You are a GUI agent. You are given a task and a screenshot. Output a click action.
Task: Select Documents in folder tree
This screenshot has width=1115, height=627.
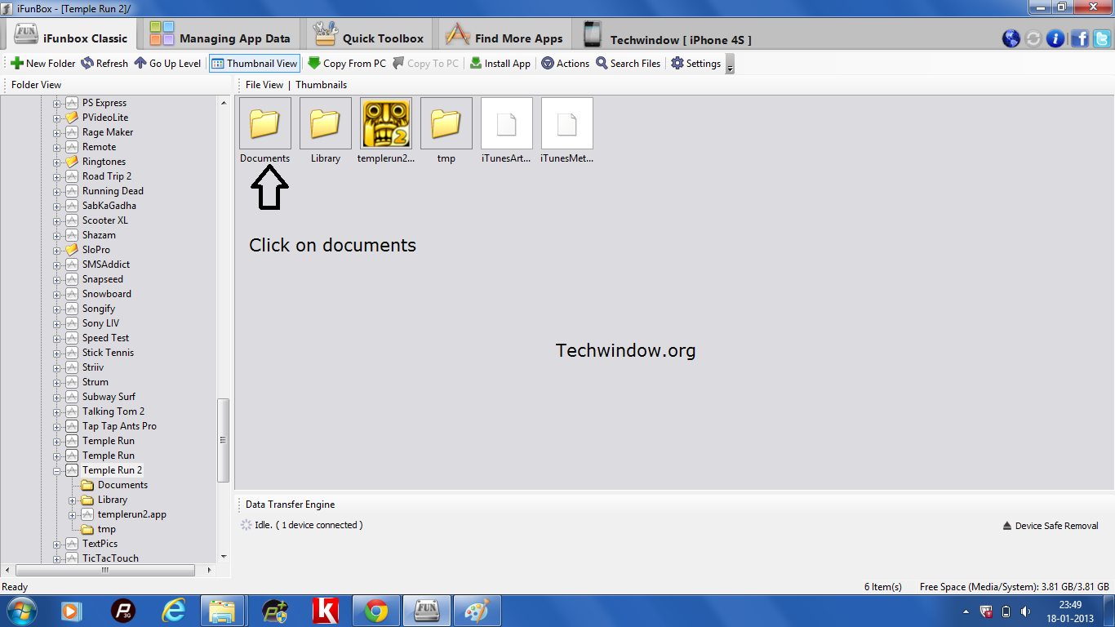pyautogui.click(x=122, y=485)
